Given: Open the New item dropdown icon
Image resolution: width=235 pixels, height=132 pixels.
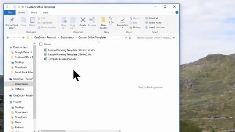Looking at the screenshot, I should pos(111,18).
